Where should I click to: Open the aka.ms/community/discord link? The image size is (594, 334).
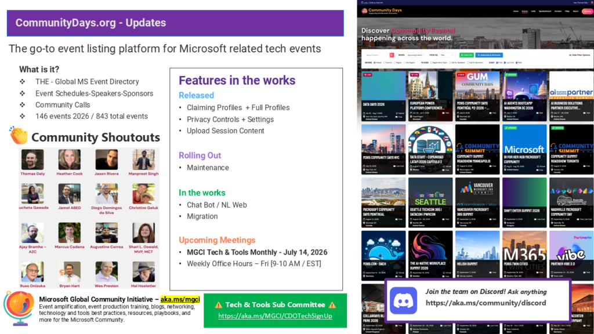(x=486, y=303)
